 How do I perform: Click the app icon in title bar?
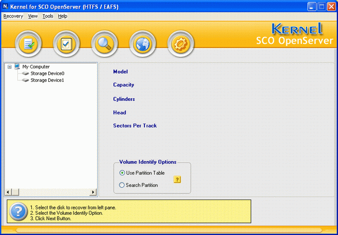click(5, 6)
